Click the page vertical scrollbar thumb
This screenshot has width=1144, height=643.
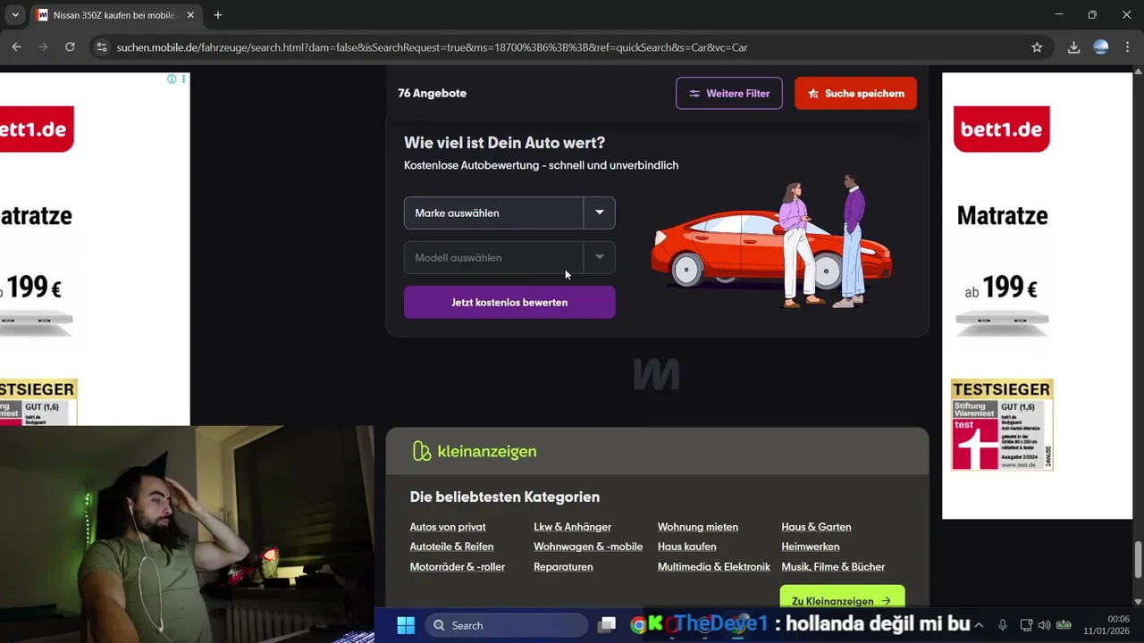(1138, 560)
